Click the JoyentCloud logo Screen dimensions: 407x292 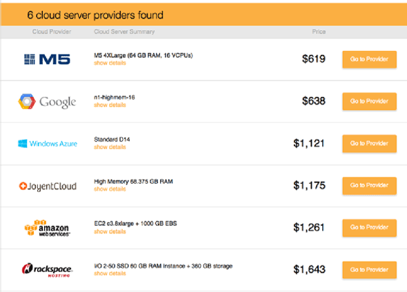(x=48, y=186)
